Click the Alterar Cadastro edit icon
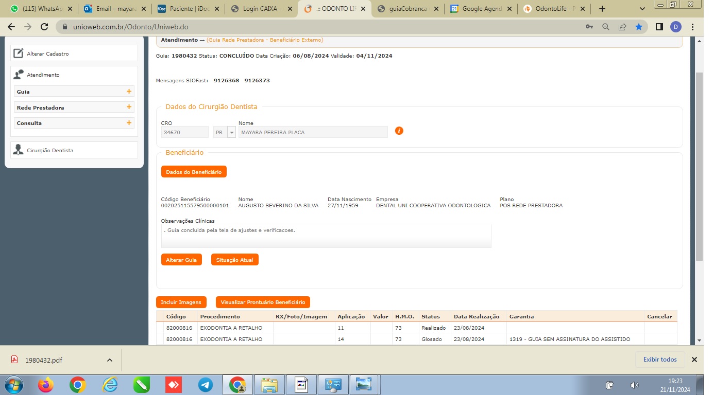Screen dimensions: 713x395 click(19, 53)
